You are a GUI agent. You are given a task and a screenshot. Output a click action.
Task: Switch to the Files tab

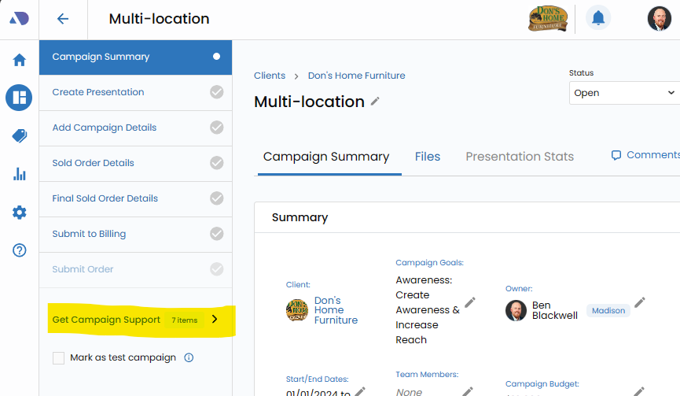coord(427,157)
